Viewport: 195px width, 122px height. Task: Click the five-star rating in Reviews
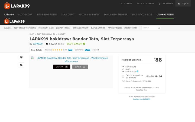click(x=57, y=50)
